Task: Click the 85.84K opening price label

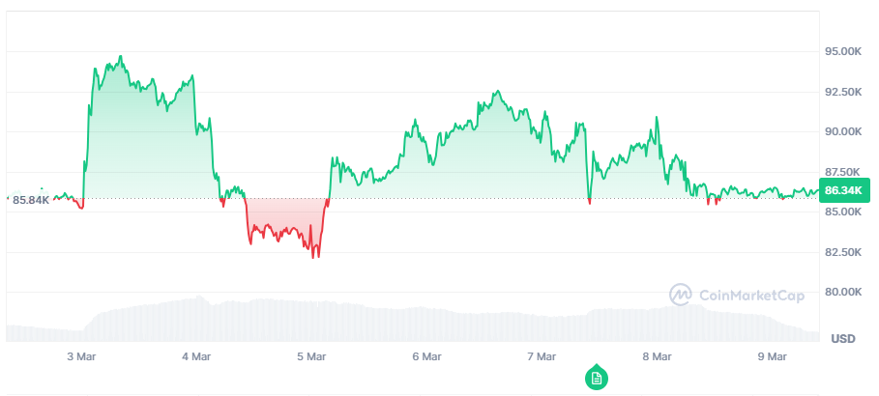Action: pos(31,200)
